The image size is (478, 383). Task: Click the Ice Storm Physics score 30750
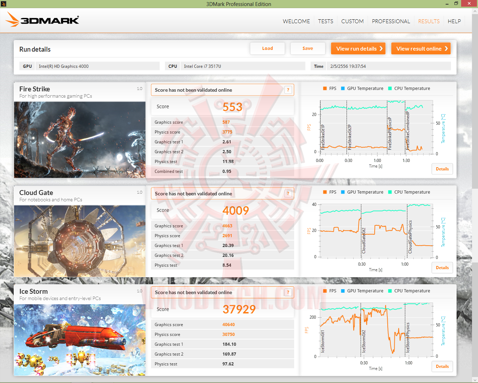click(228, 335)
